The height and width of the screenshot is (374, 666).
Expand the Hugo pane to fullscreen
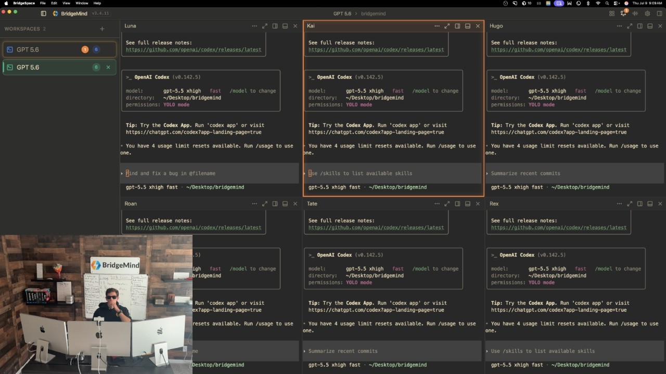click(x=630, y=26)
